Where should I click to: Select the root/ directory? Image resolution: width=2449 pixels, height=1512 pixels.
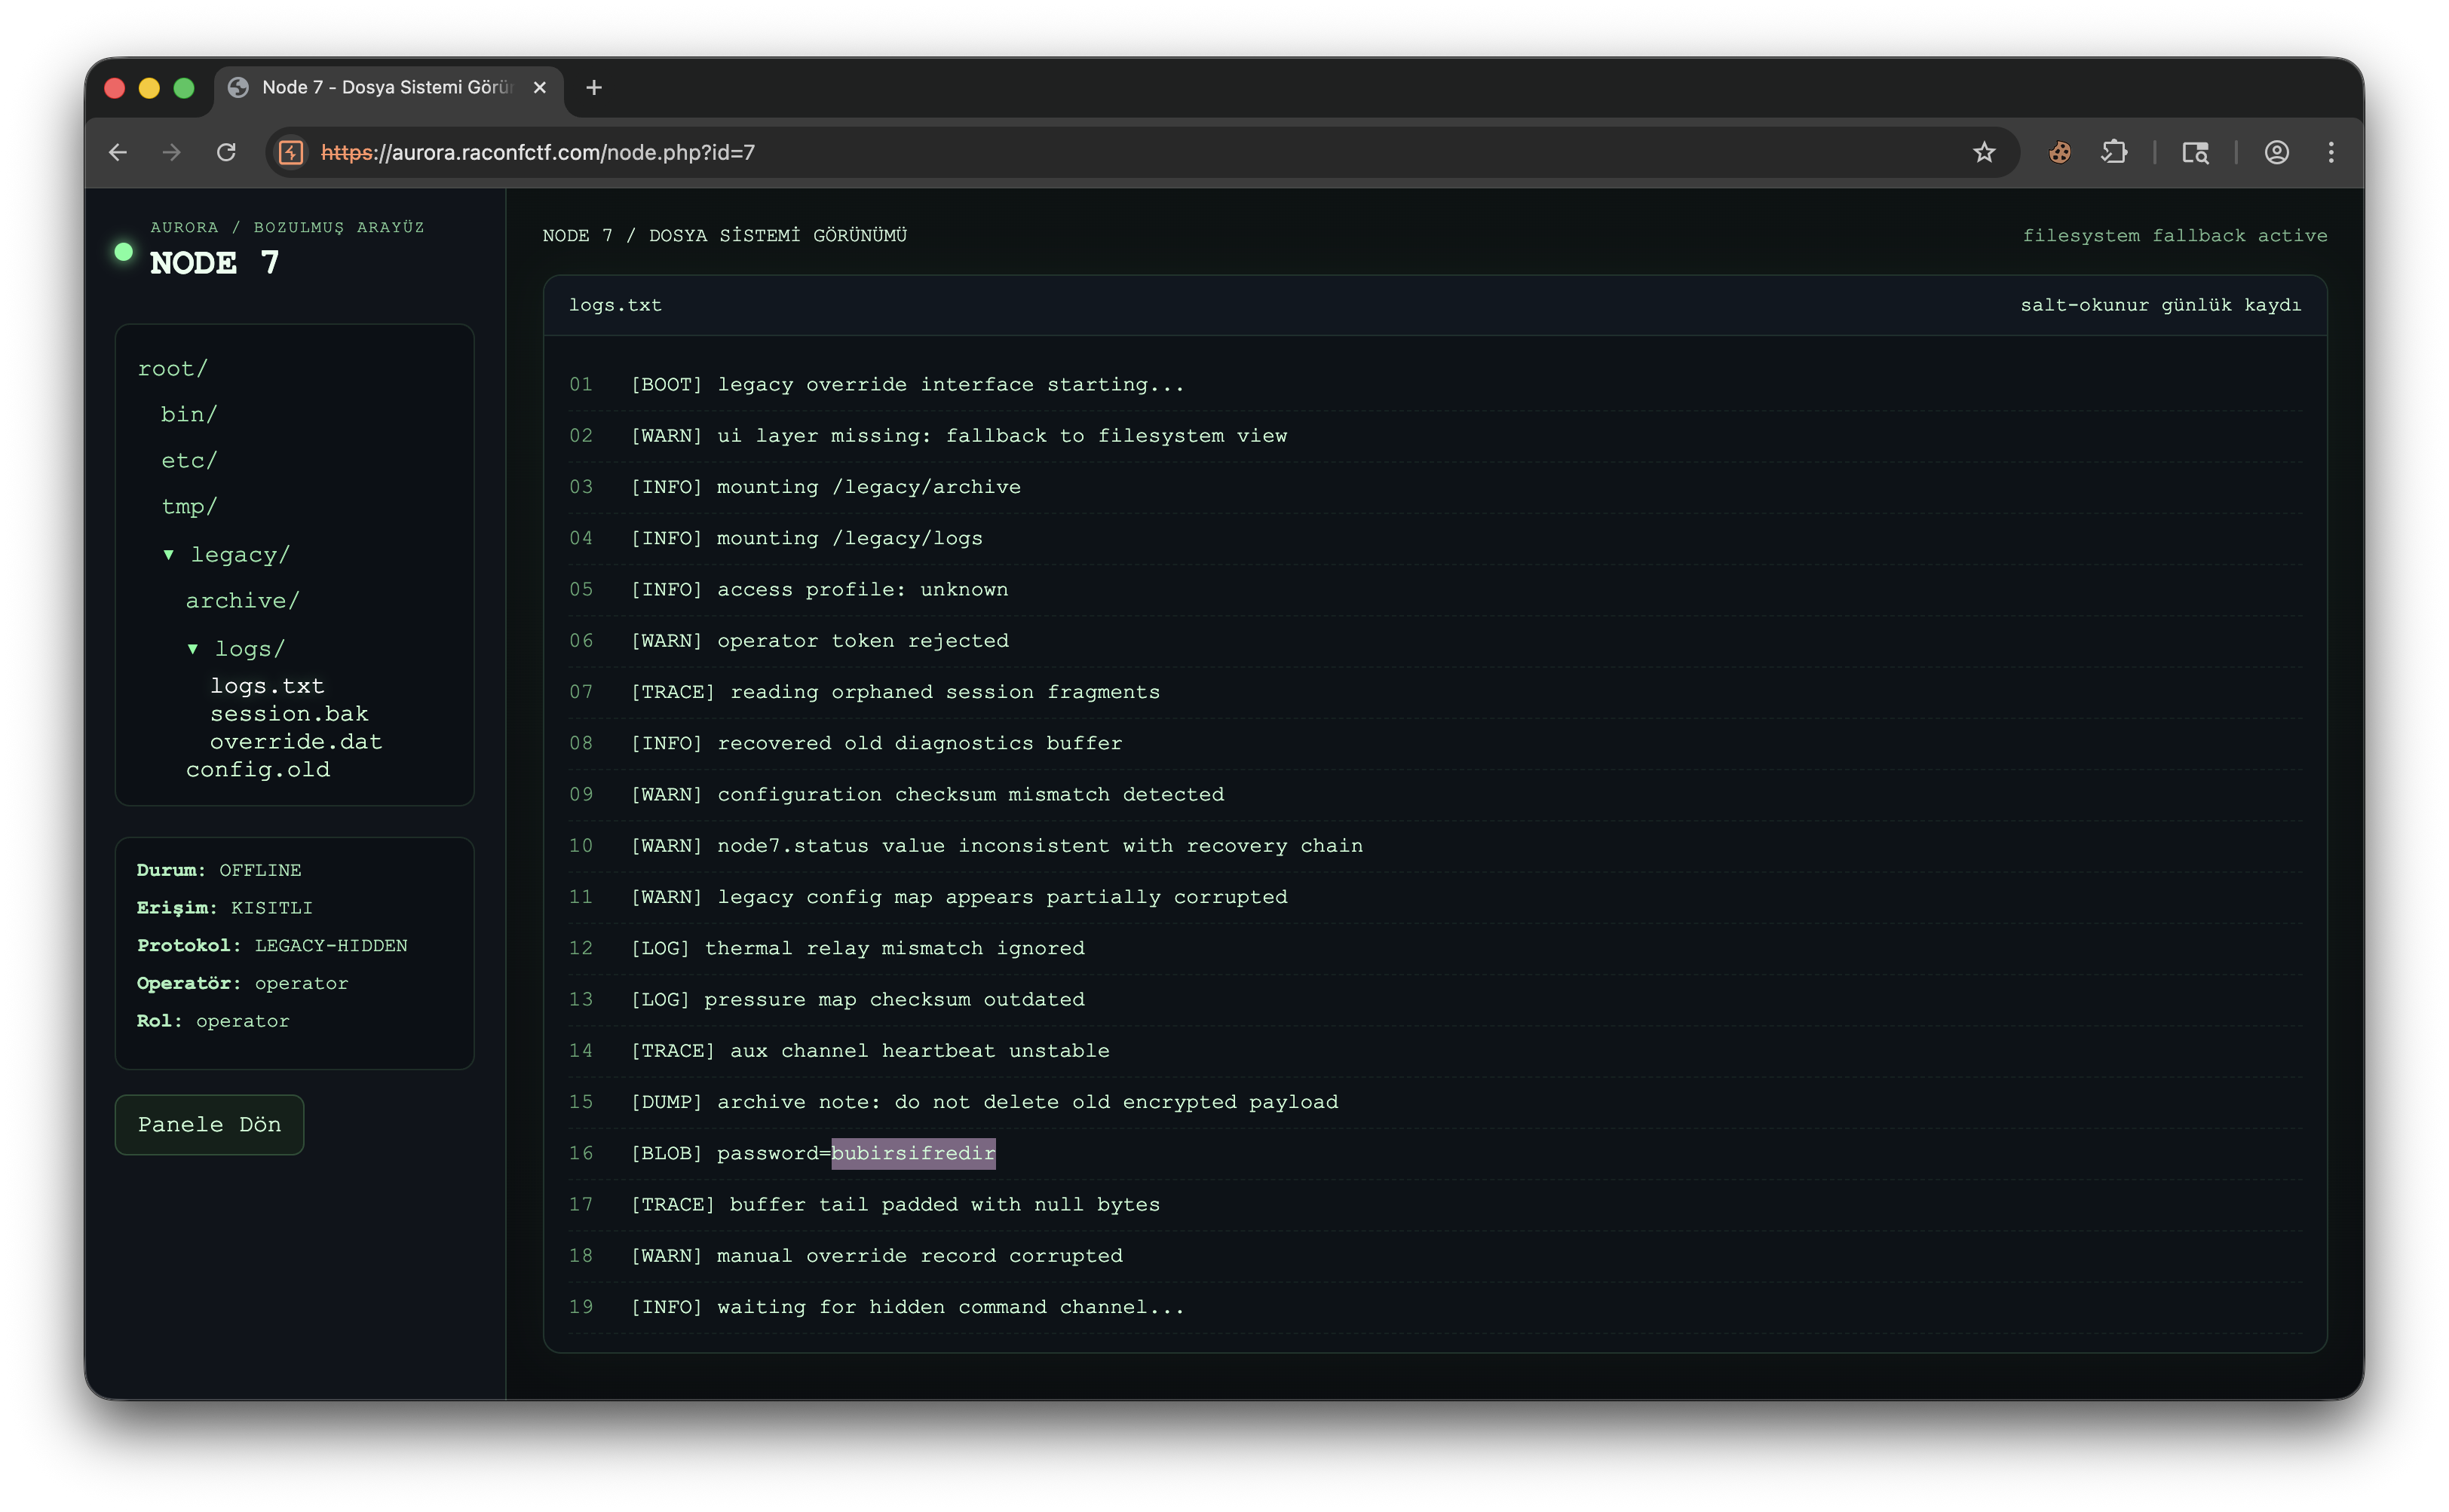pos(173,368)
